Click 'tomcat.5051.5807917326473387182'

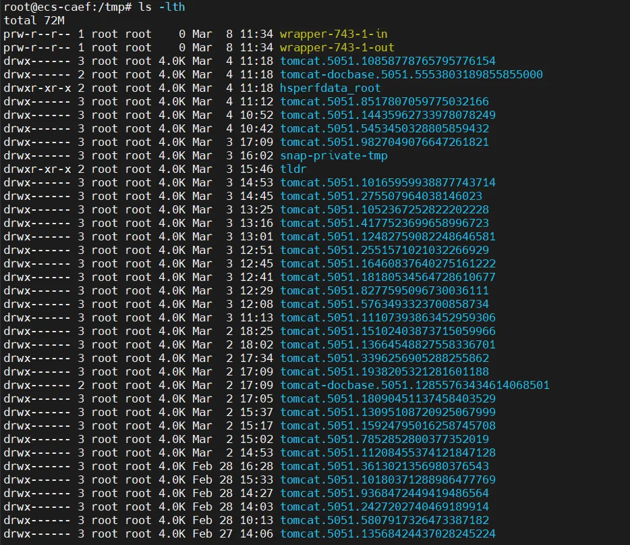[x=384, y=521]
